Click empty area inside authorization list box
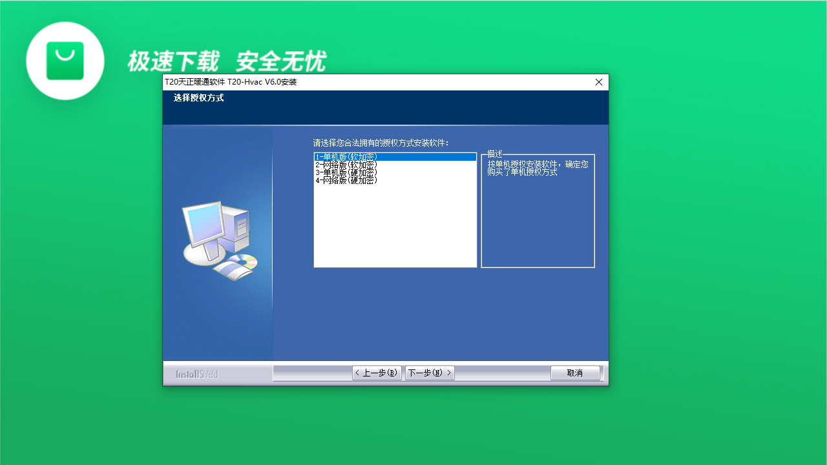 click(x=395, y=226)
